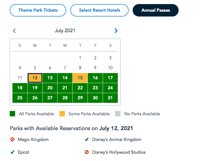
Task: Click the gray No Parks Available swatch
Action: [118, 114]
